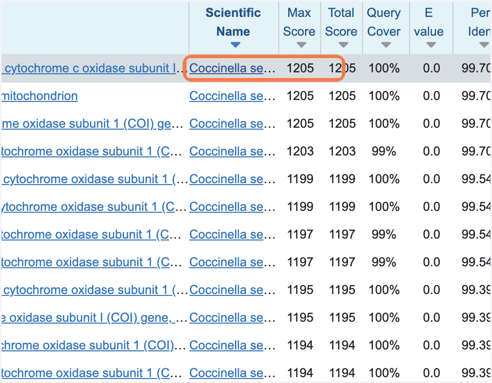Select Max Score value 1203
Viewport: 492px width, 383px height.
coord(300,151)
